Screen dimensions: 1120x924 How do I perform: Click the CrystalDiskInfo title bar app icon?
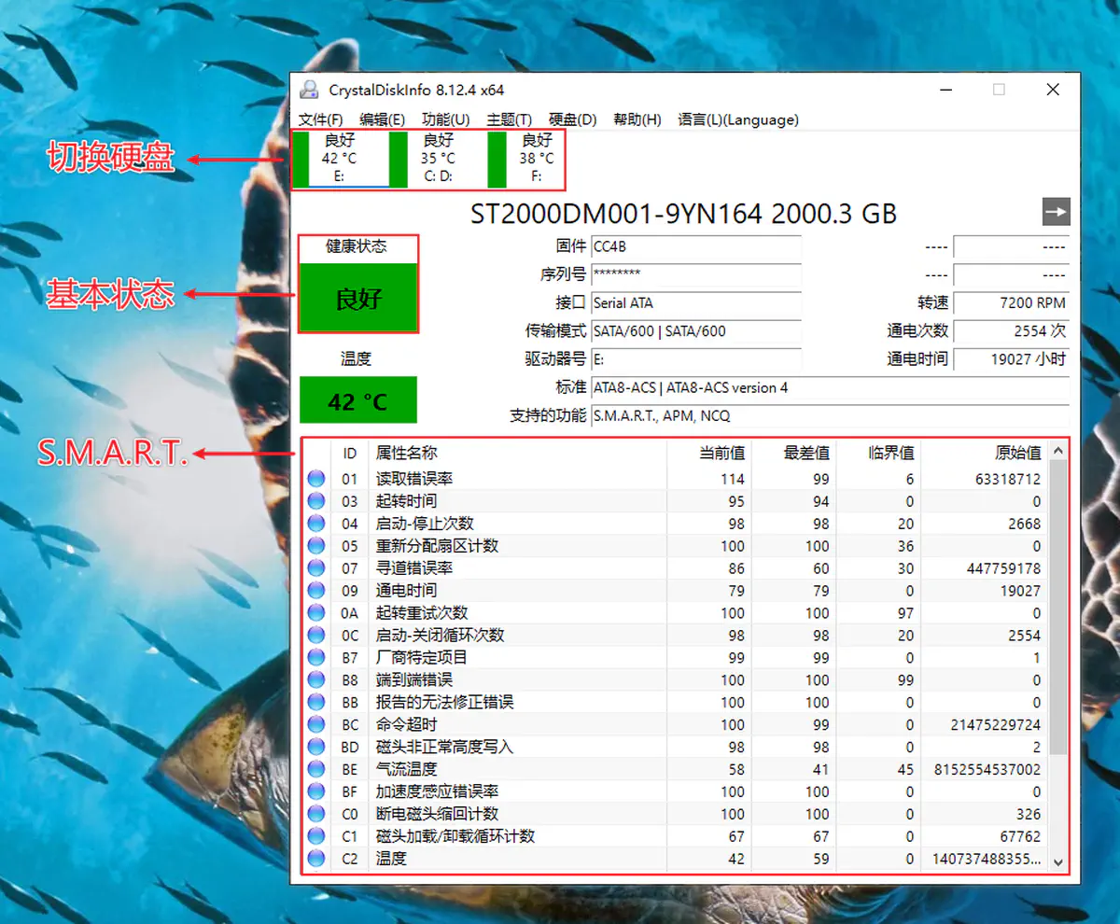pos(309,90)
